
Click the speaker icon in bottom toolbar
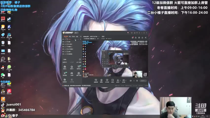point(123,81)
